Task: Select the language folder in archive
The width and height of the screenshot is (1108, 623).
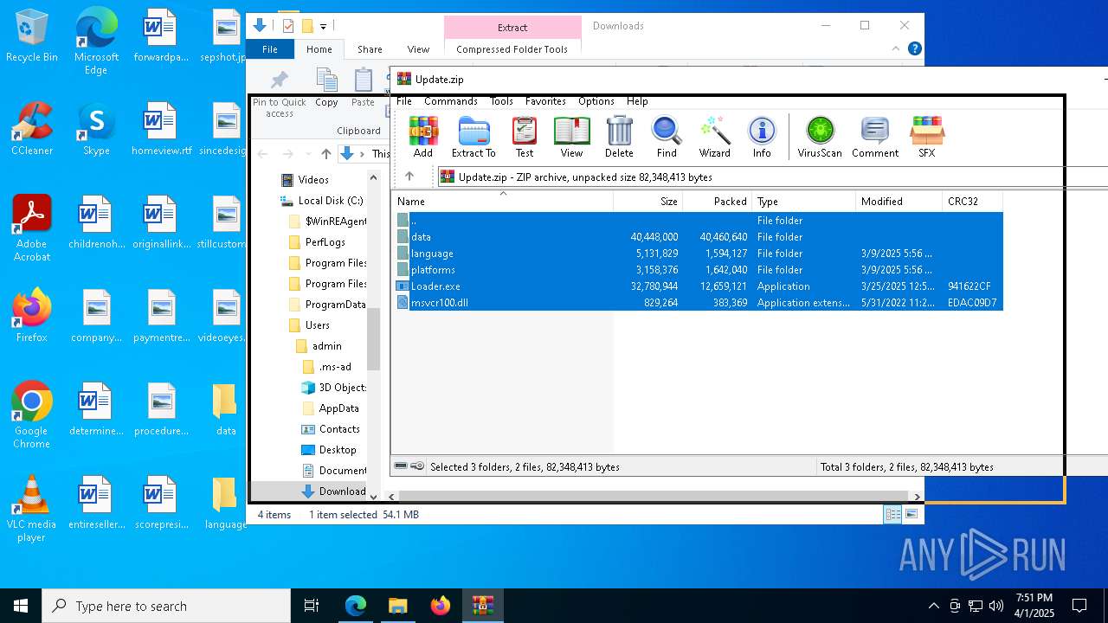Action: [699, 254]
